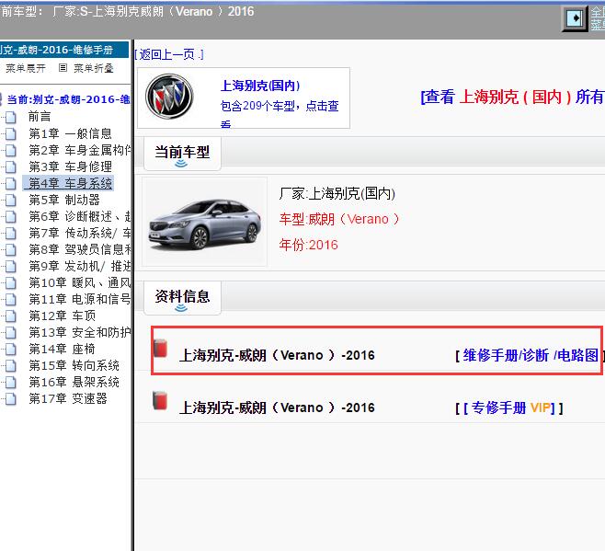Click the 菜单折叠 list icon
Image resolution: width=605 pixels, height=551 pixels.
click(63, 68)
